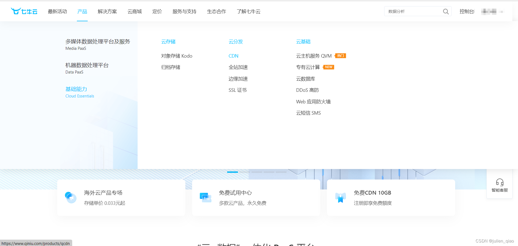Open 归档存储 product page
Screen dimensions: 518x246
pos(171,67)
